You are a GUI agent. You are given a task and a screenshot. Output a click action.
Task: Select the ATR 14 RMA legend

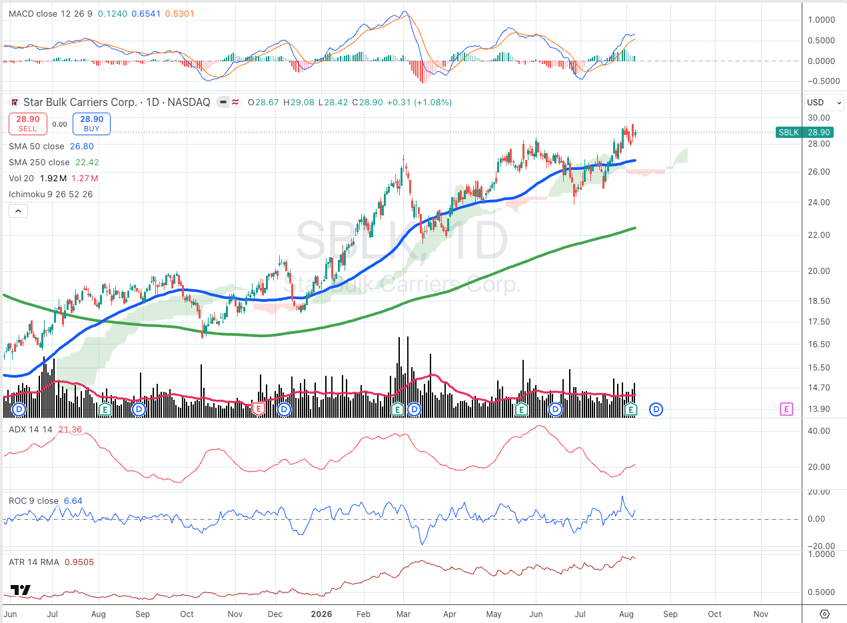33,562
